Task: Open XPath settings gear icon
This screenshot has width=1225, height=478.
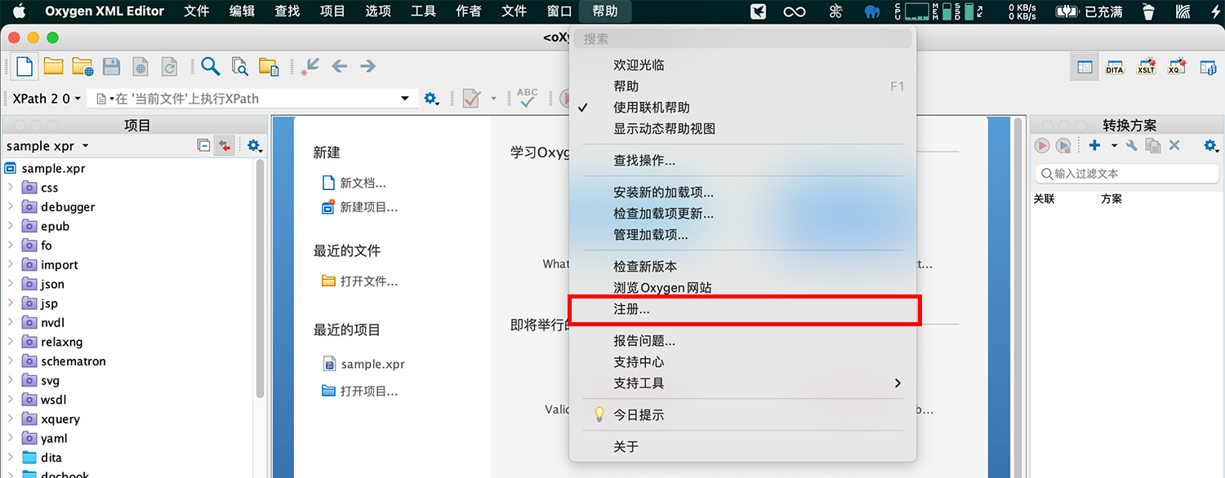Action: pyautogui.click(x=431, y=99)
